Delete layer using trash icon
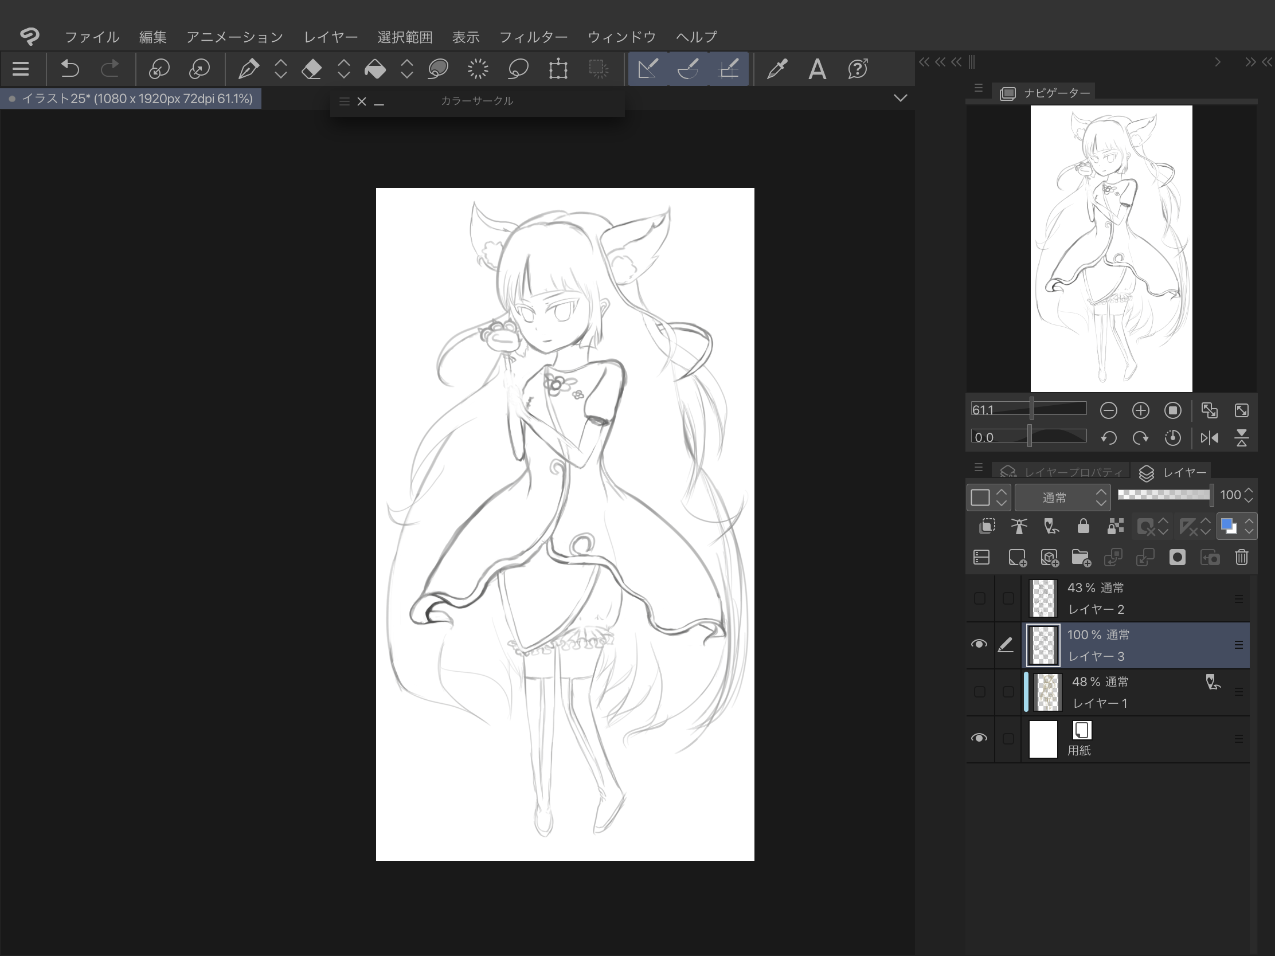The image size is (1275, 956). (x=1241, y=557)
